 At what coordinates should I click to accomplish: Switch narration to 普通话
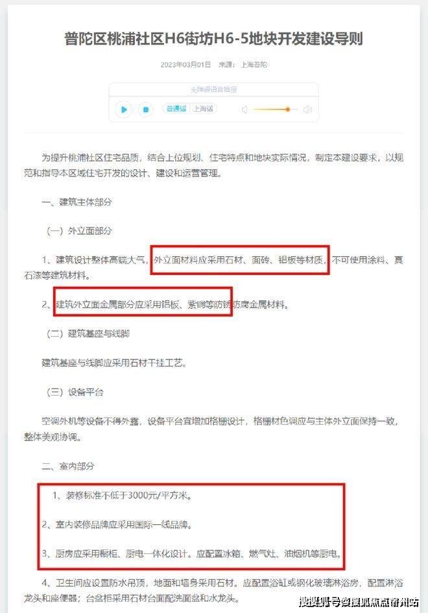[176, 109]
